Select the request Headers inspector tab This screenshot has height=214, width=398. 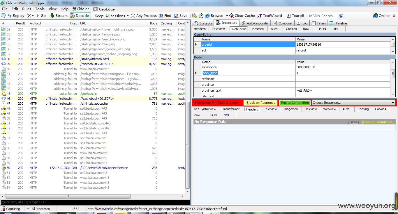click(x=200, y=29)
